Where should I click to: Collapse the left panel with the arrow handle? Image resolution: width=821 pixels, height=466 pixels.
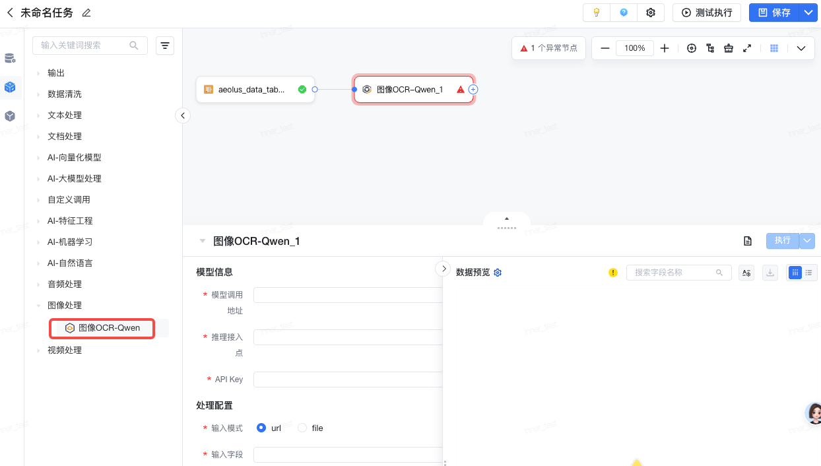click(183, 116)
